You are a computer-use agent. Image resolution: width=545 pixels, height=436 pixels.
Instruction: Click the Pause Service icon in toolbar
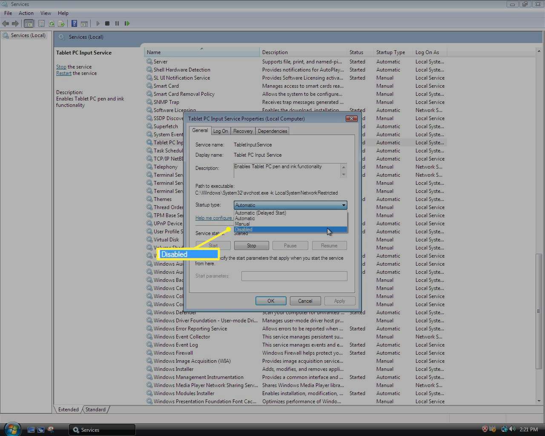117,23
